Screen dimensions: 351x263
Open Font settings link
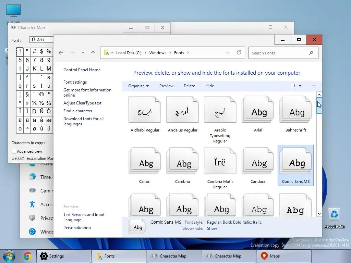coord(75,82)
